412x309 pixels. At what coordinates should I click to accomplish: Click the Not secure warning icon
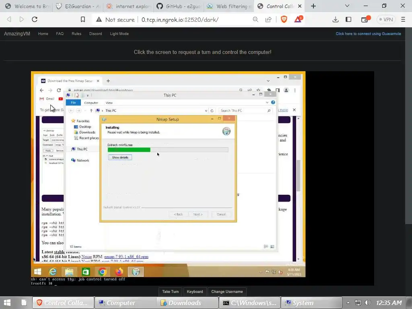[x=99, y=19]
